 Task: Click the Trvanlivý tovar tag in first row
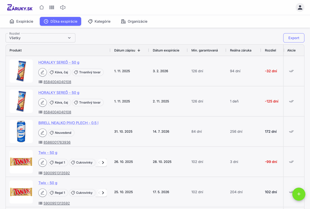[88, 72]
